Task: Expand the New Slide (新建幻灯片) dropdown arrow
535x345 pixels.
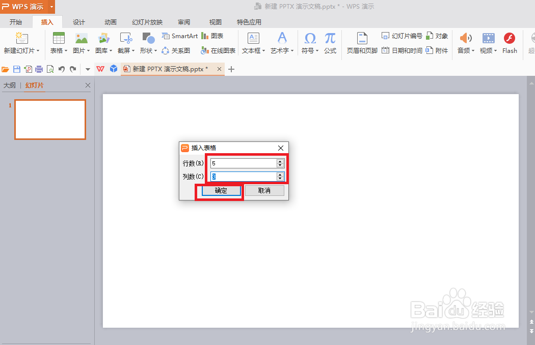Action: pyautogui.click(x=38, y=51)
